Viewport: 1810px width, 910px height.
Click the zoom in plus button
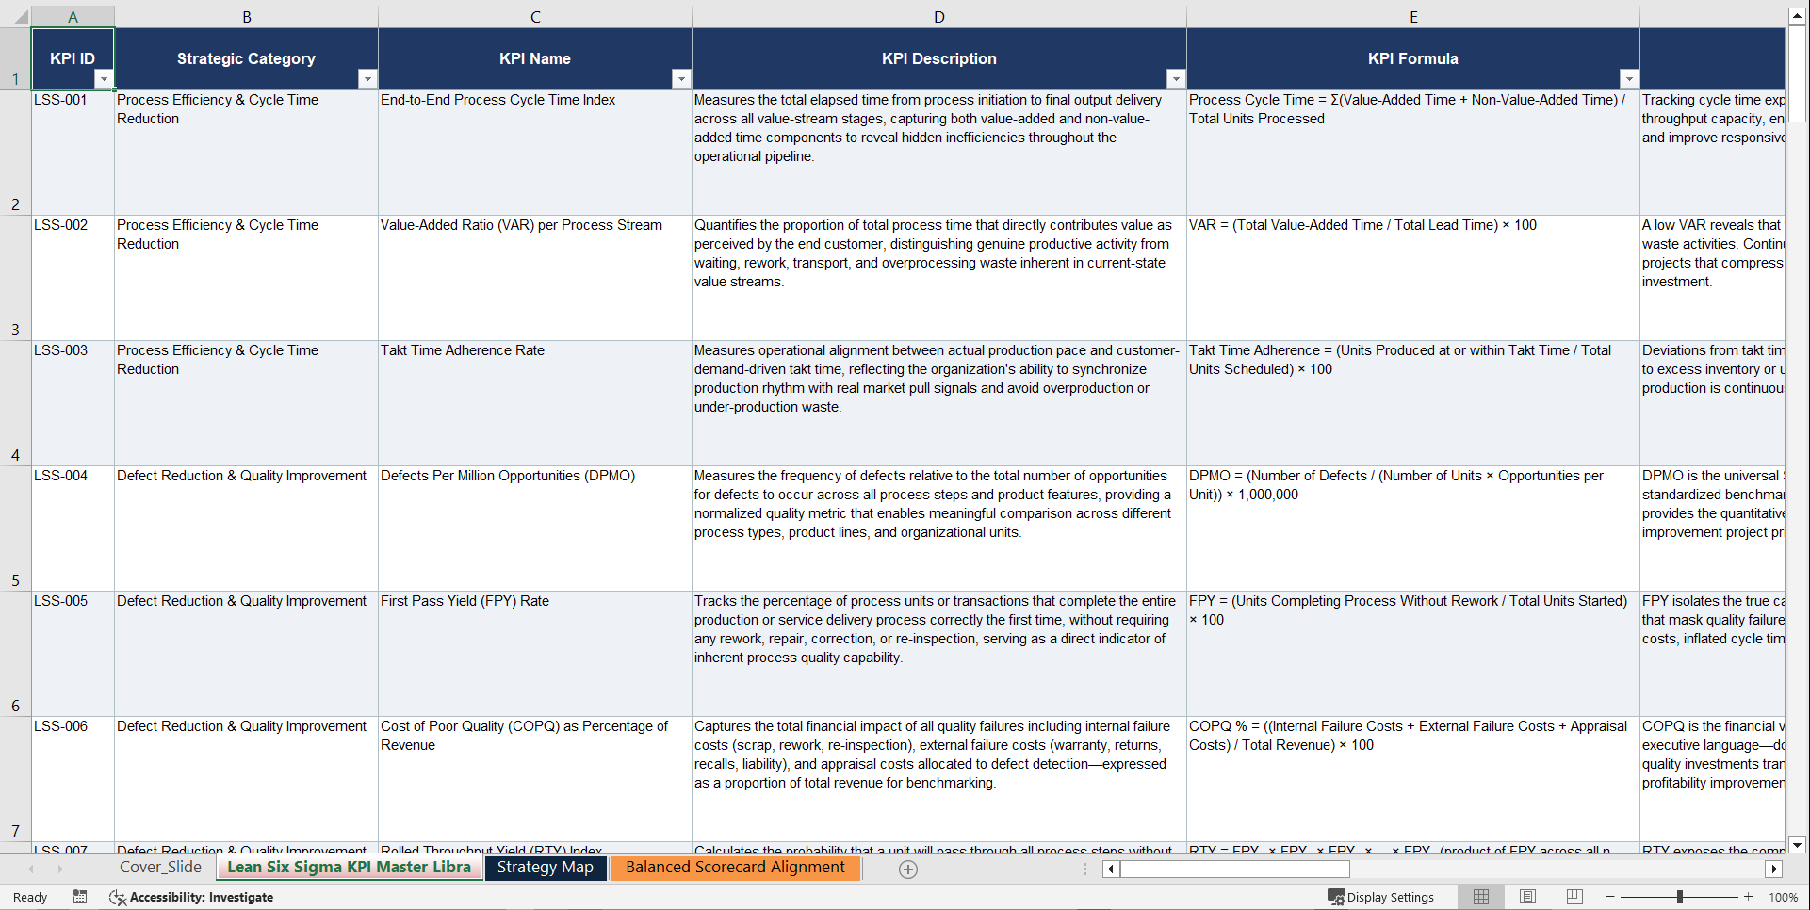(x=1749, y=897)
